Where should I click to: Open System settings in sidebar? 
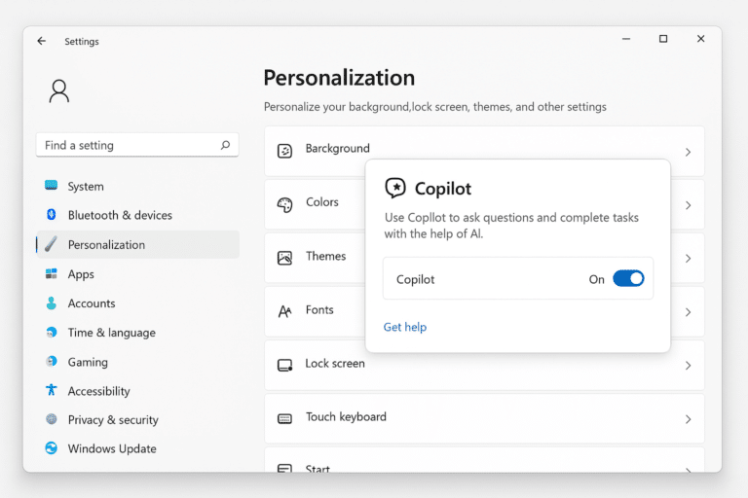[86, 187]
